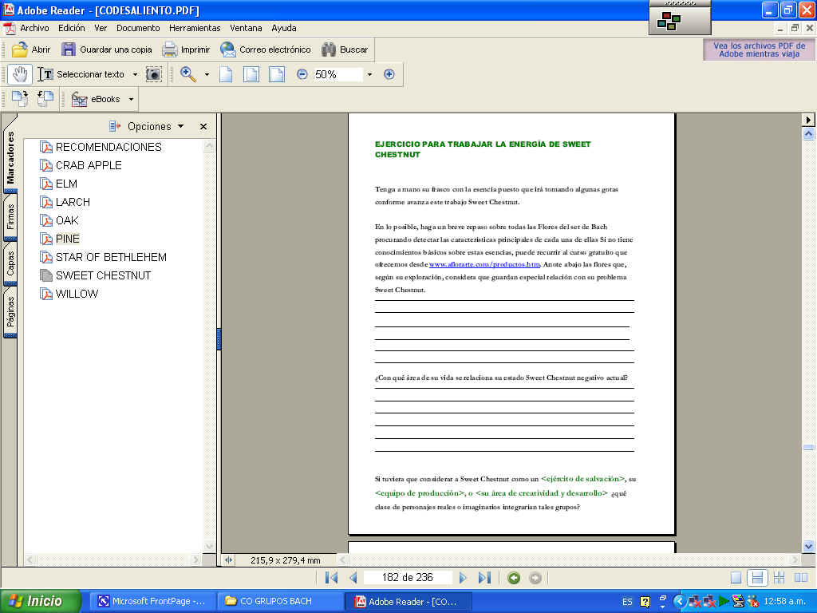Go to the last page
817x613 pixels.
(x=484, y=578)
